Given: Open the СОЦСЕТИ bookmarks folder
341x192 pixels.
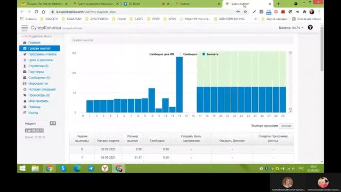Looking at the screenshot, I should click(49, 19).
